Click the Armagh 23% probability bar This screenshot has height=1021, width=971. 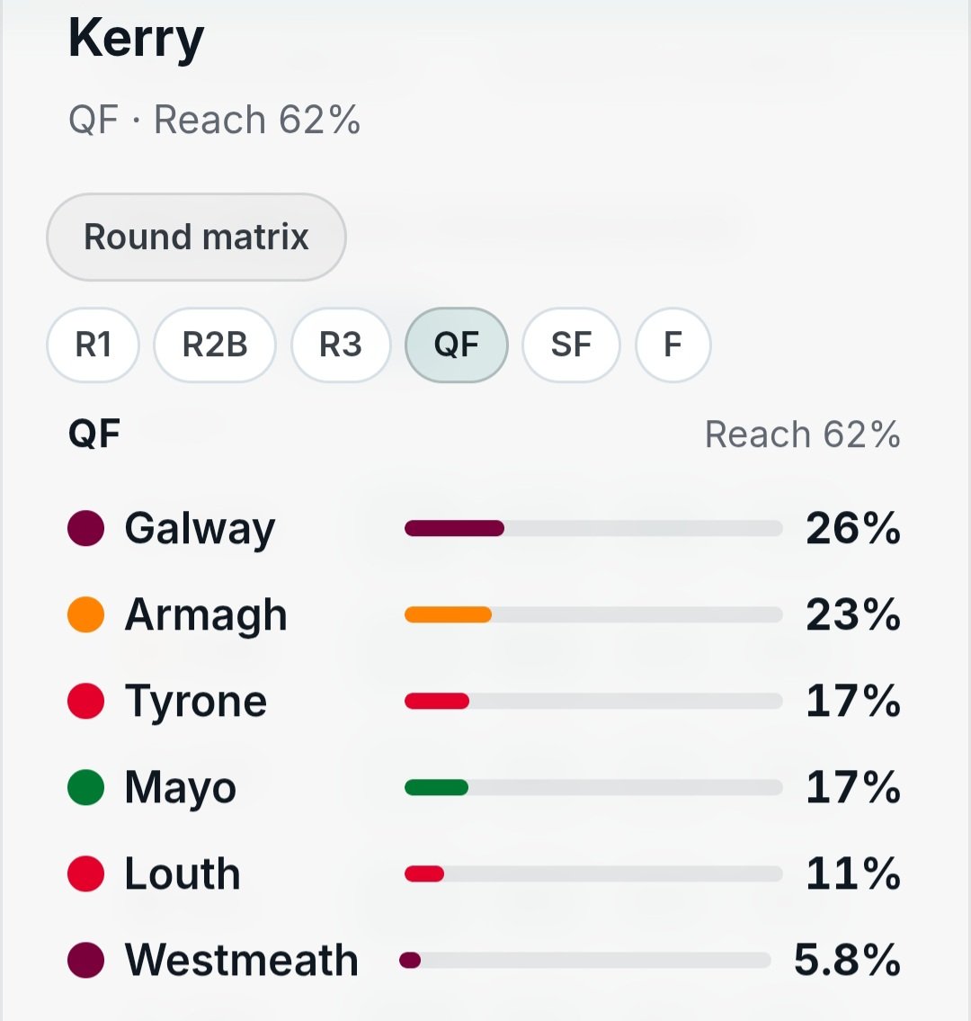[592, 614]
